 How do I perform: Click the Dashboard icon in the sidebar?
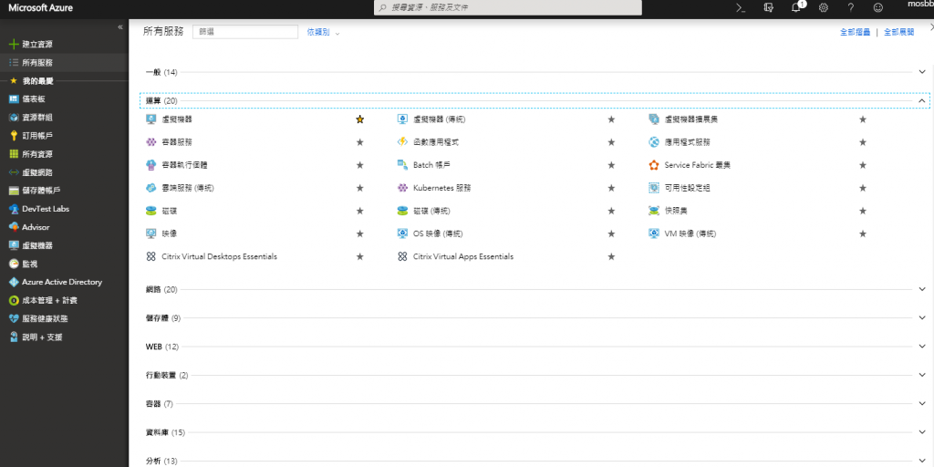coord(14,99)
